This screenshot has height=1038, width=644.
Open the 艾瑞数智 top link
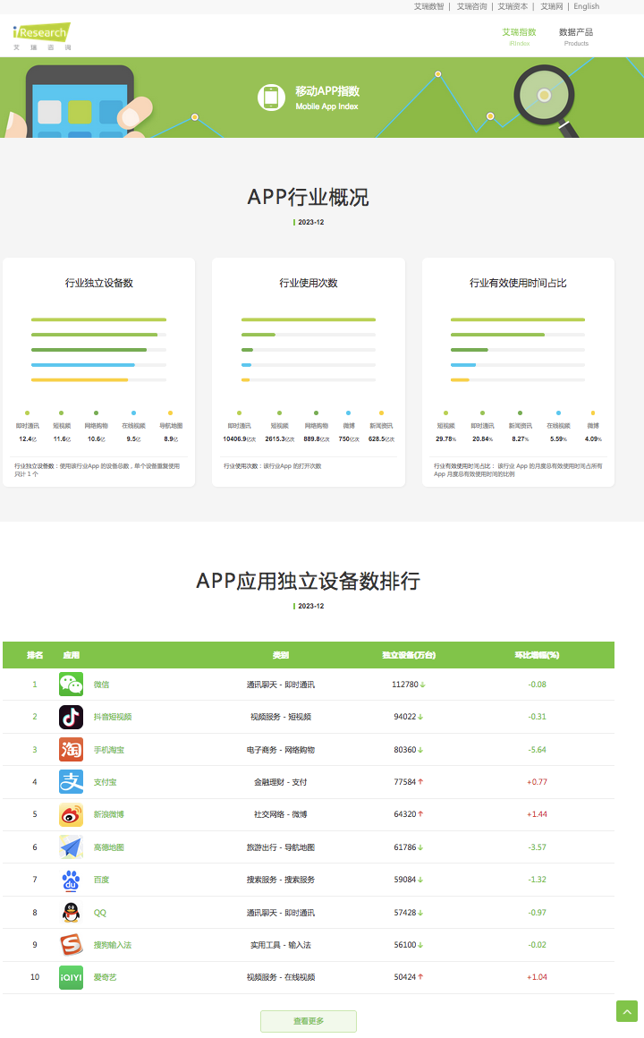(x=429, y=6)
